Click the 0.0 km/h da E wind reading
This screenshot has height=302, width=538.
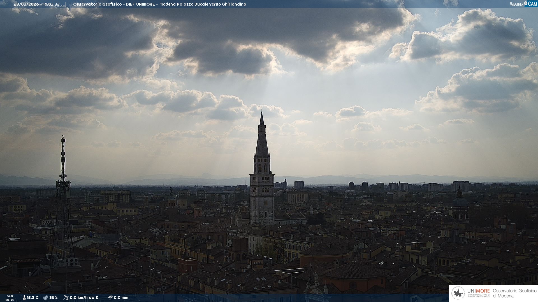84,298
